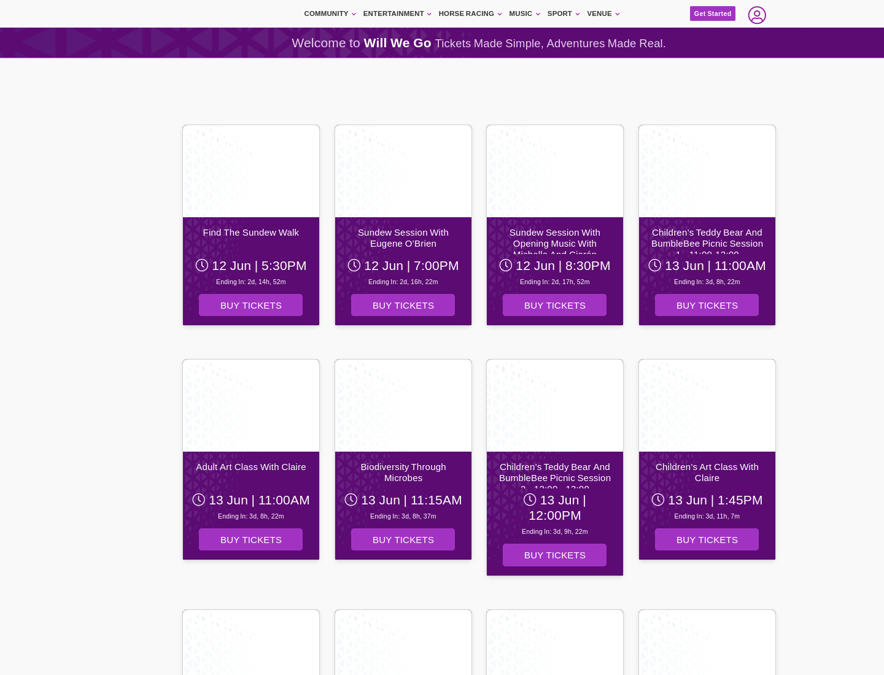Click the 'Will We Go' banner title

click(x=397, y=43)
